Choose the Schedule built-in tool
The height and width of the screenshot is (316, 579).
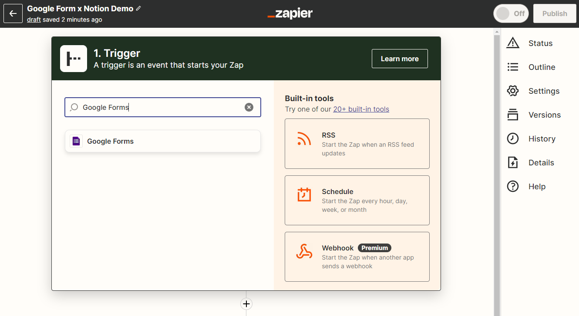click(357, 200)
